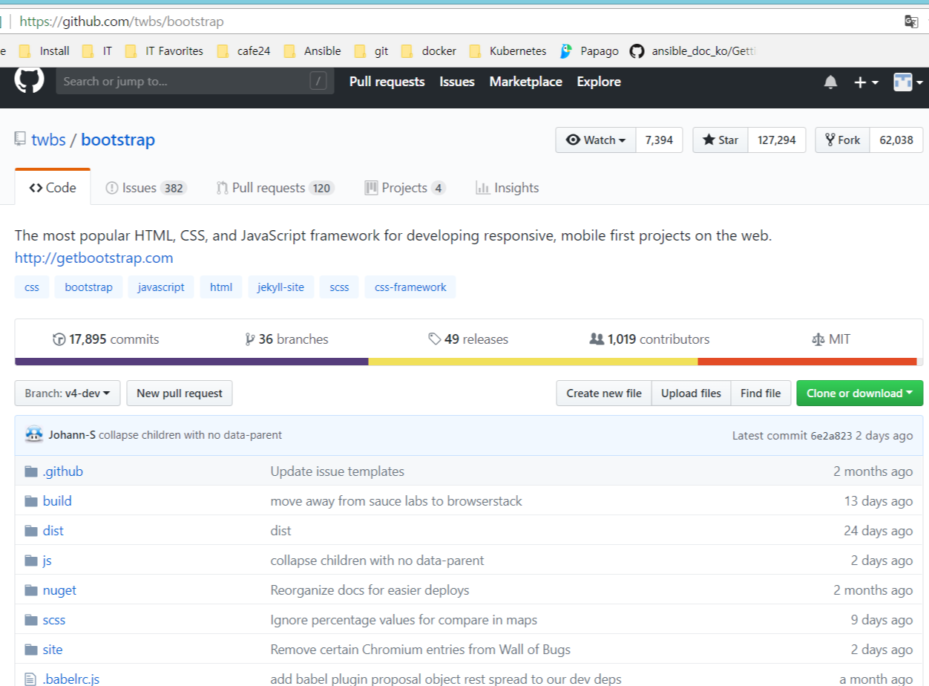The height and width of the screenshot is (686, 929).
Task: Click New pull request button
Action: pos(180,393)
